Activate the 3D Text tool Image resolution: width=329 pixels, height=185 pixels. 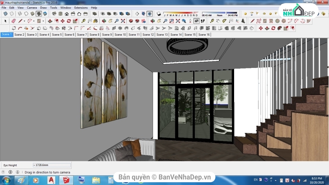tap(243, 21)
